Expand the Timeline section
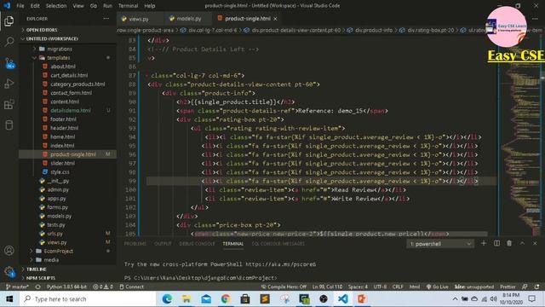Image resolution: width=545 pixels, height=307 pixels. (67, 269)
